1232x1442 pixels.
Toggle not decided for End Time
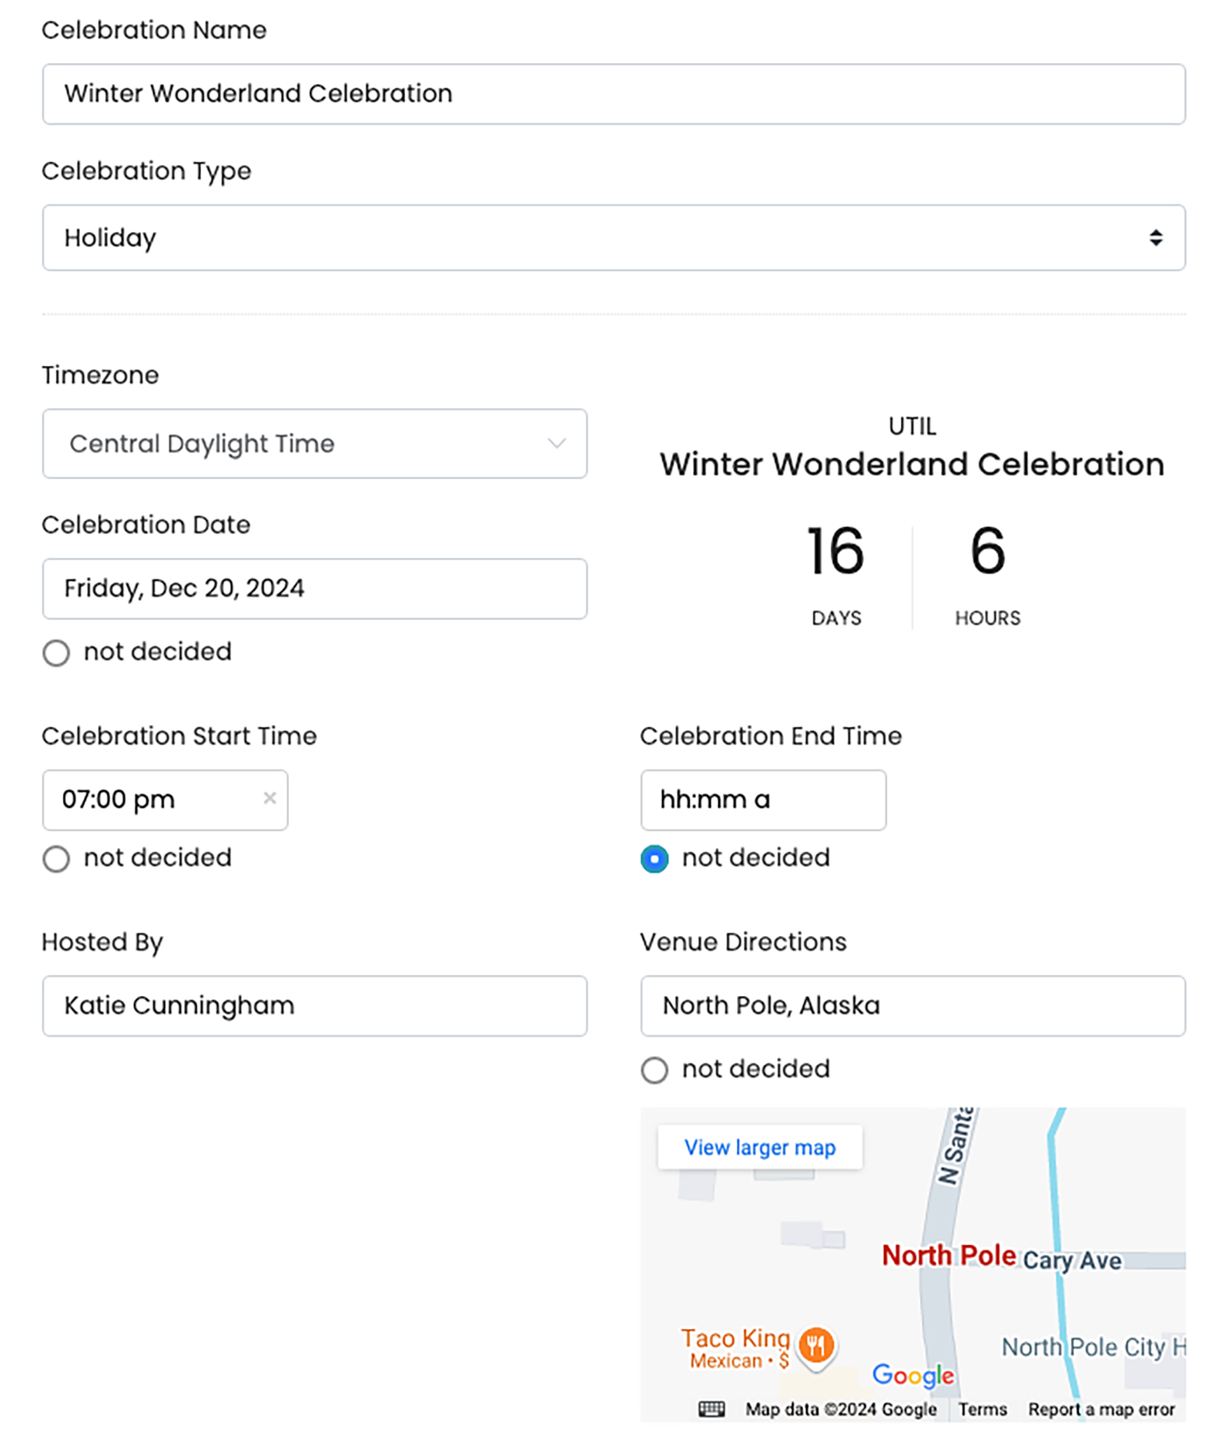(654, 859)
